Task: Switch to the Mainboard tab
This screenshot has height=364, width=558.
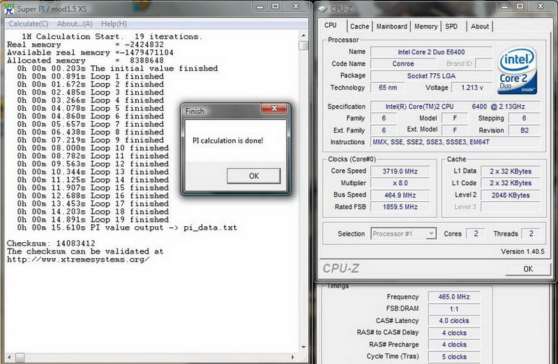Action: 391,26
